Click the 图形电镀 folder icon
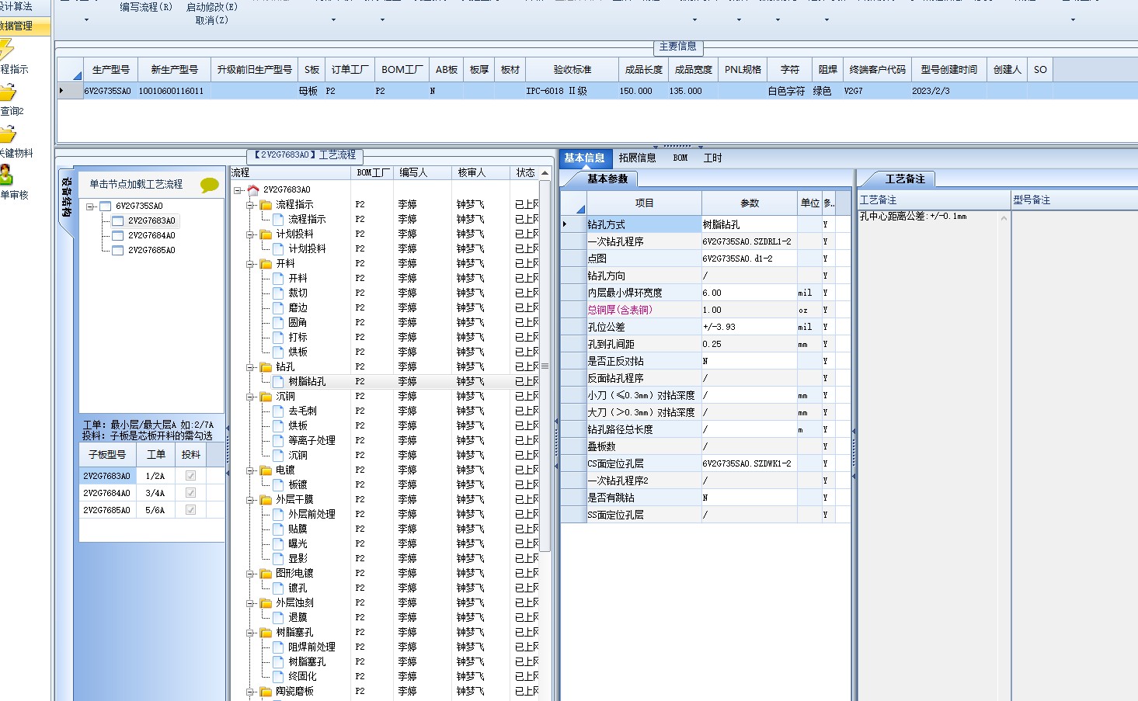This screenshot has height=701, width=1138. point(266,573)
